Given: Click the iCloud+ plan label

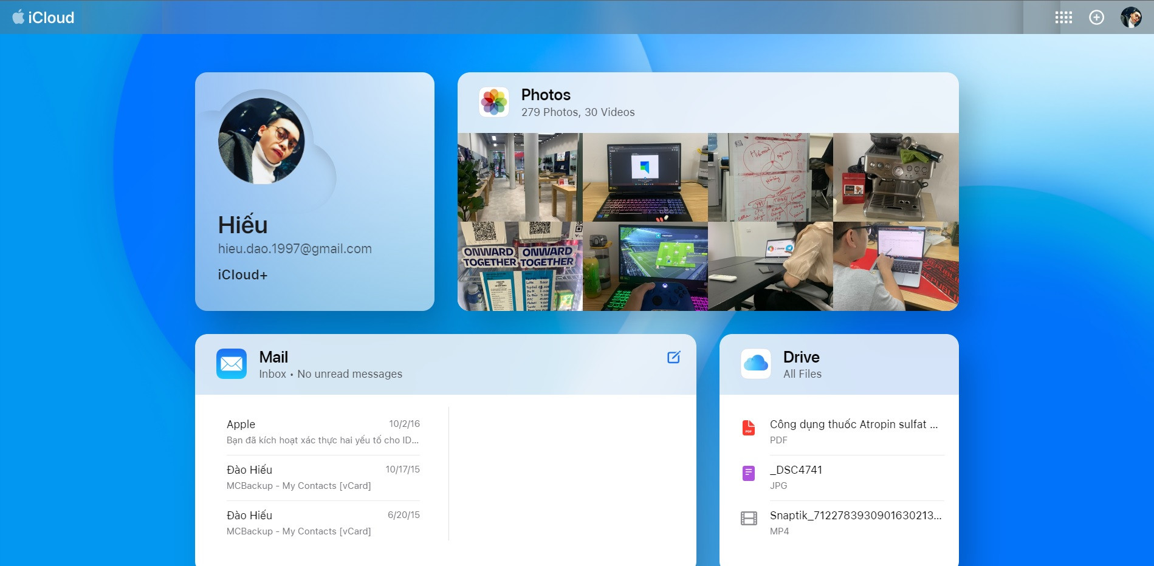Looking at the screenshot, I should click(242, 275).
